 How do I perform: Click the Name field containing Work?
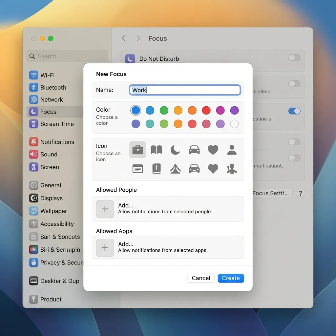click(185, 90)
